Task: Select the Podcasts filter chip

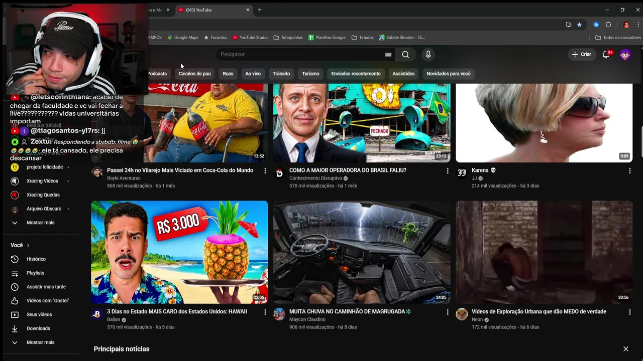Action: [x=157, y=74]
